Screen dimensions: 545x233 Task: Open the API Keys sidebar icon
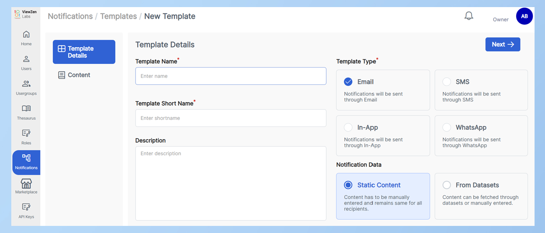26,208
